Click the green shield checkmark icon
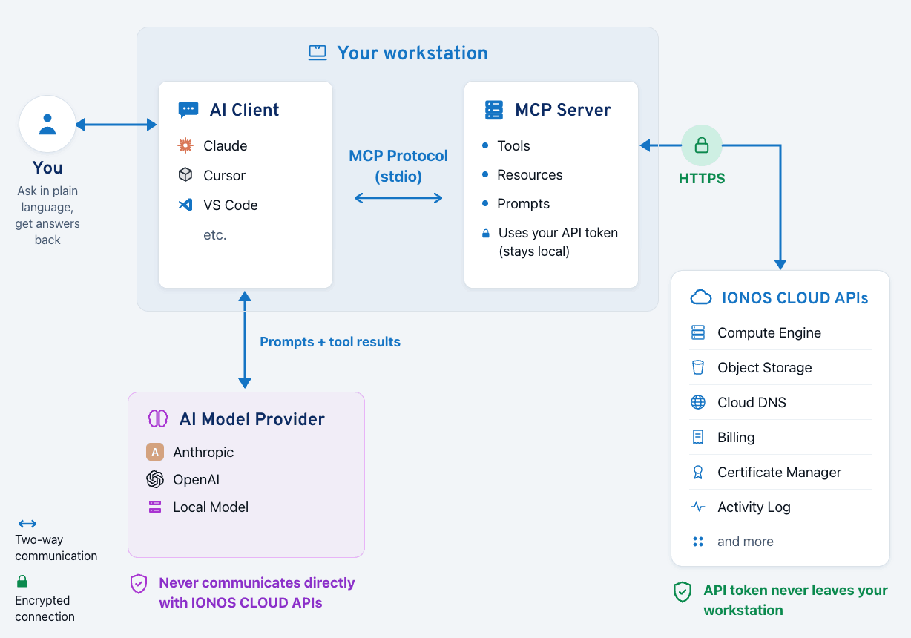 pos(683,592)
